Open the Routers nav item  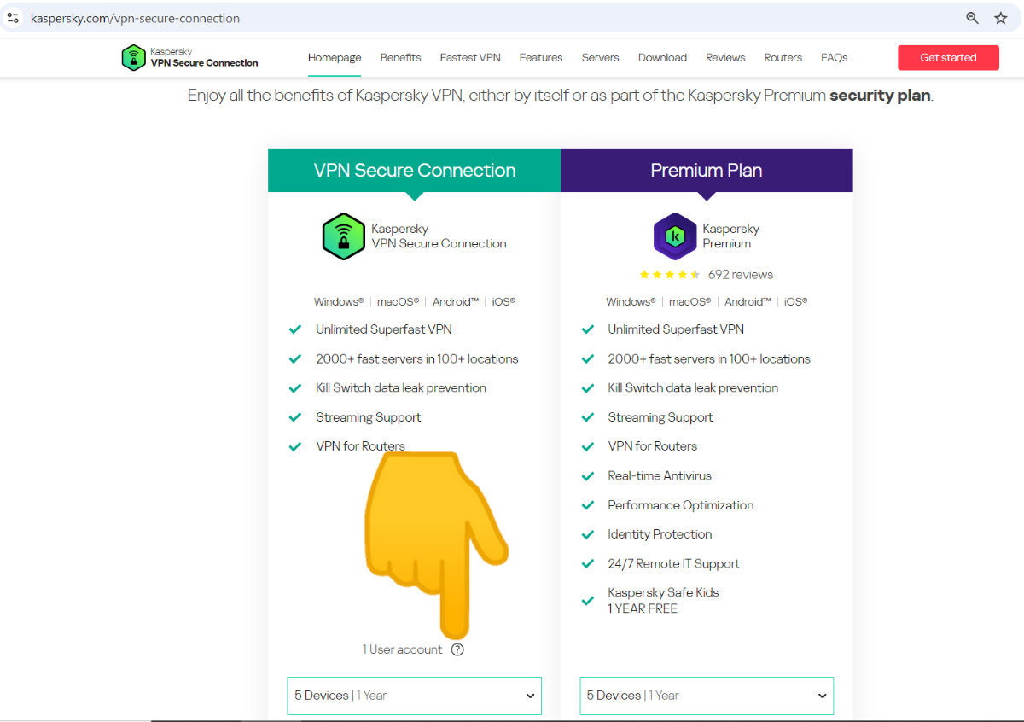click(x=783, y=58)
